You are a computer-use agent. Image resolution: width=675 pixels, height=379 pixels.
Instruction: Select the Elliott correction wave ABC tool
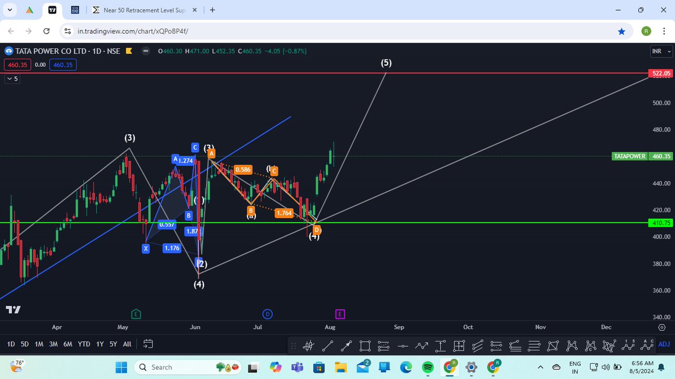[646, 345]
